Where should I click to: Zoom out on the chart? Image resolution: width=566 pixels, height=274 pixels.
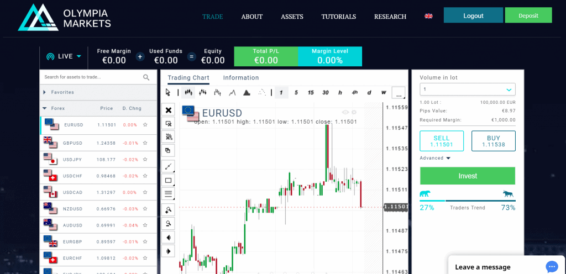(x=168, y=224)
